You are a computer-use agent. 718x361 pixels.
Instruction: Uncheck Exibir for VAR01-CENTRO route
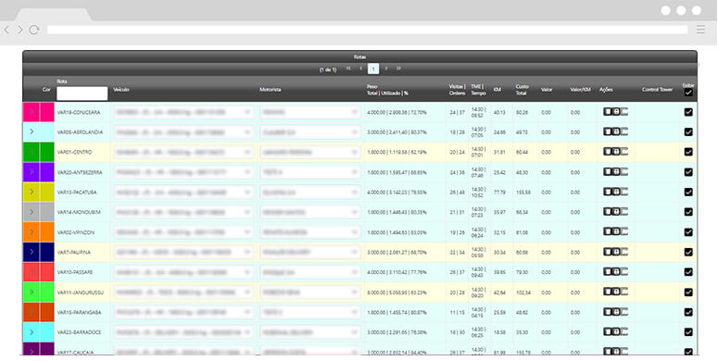click(688, 152)
